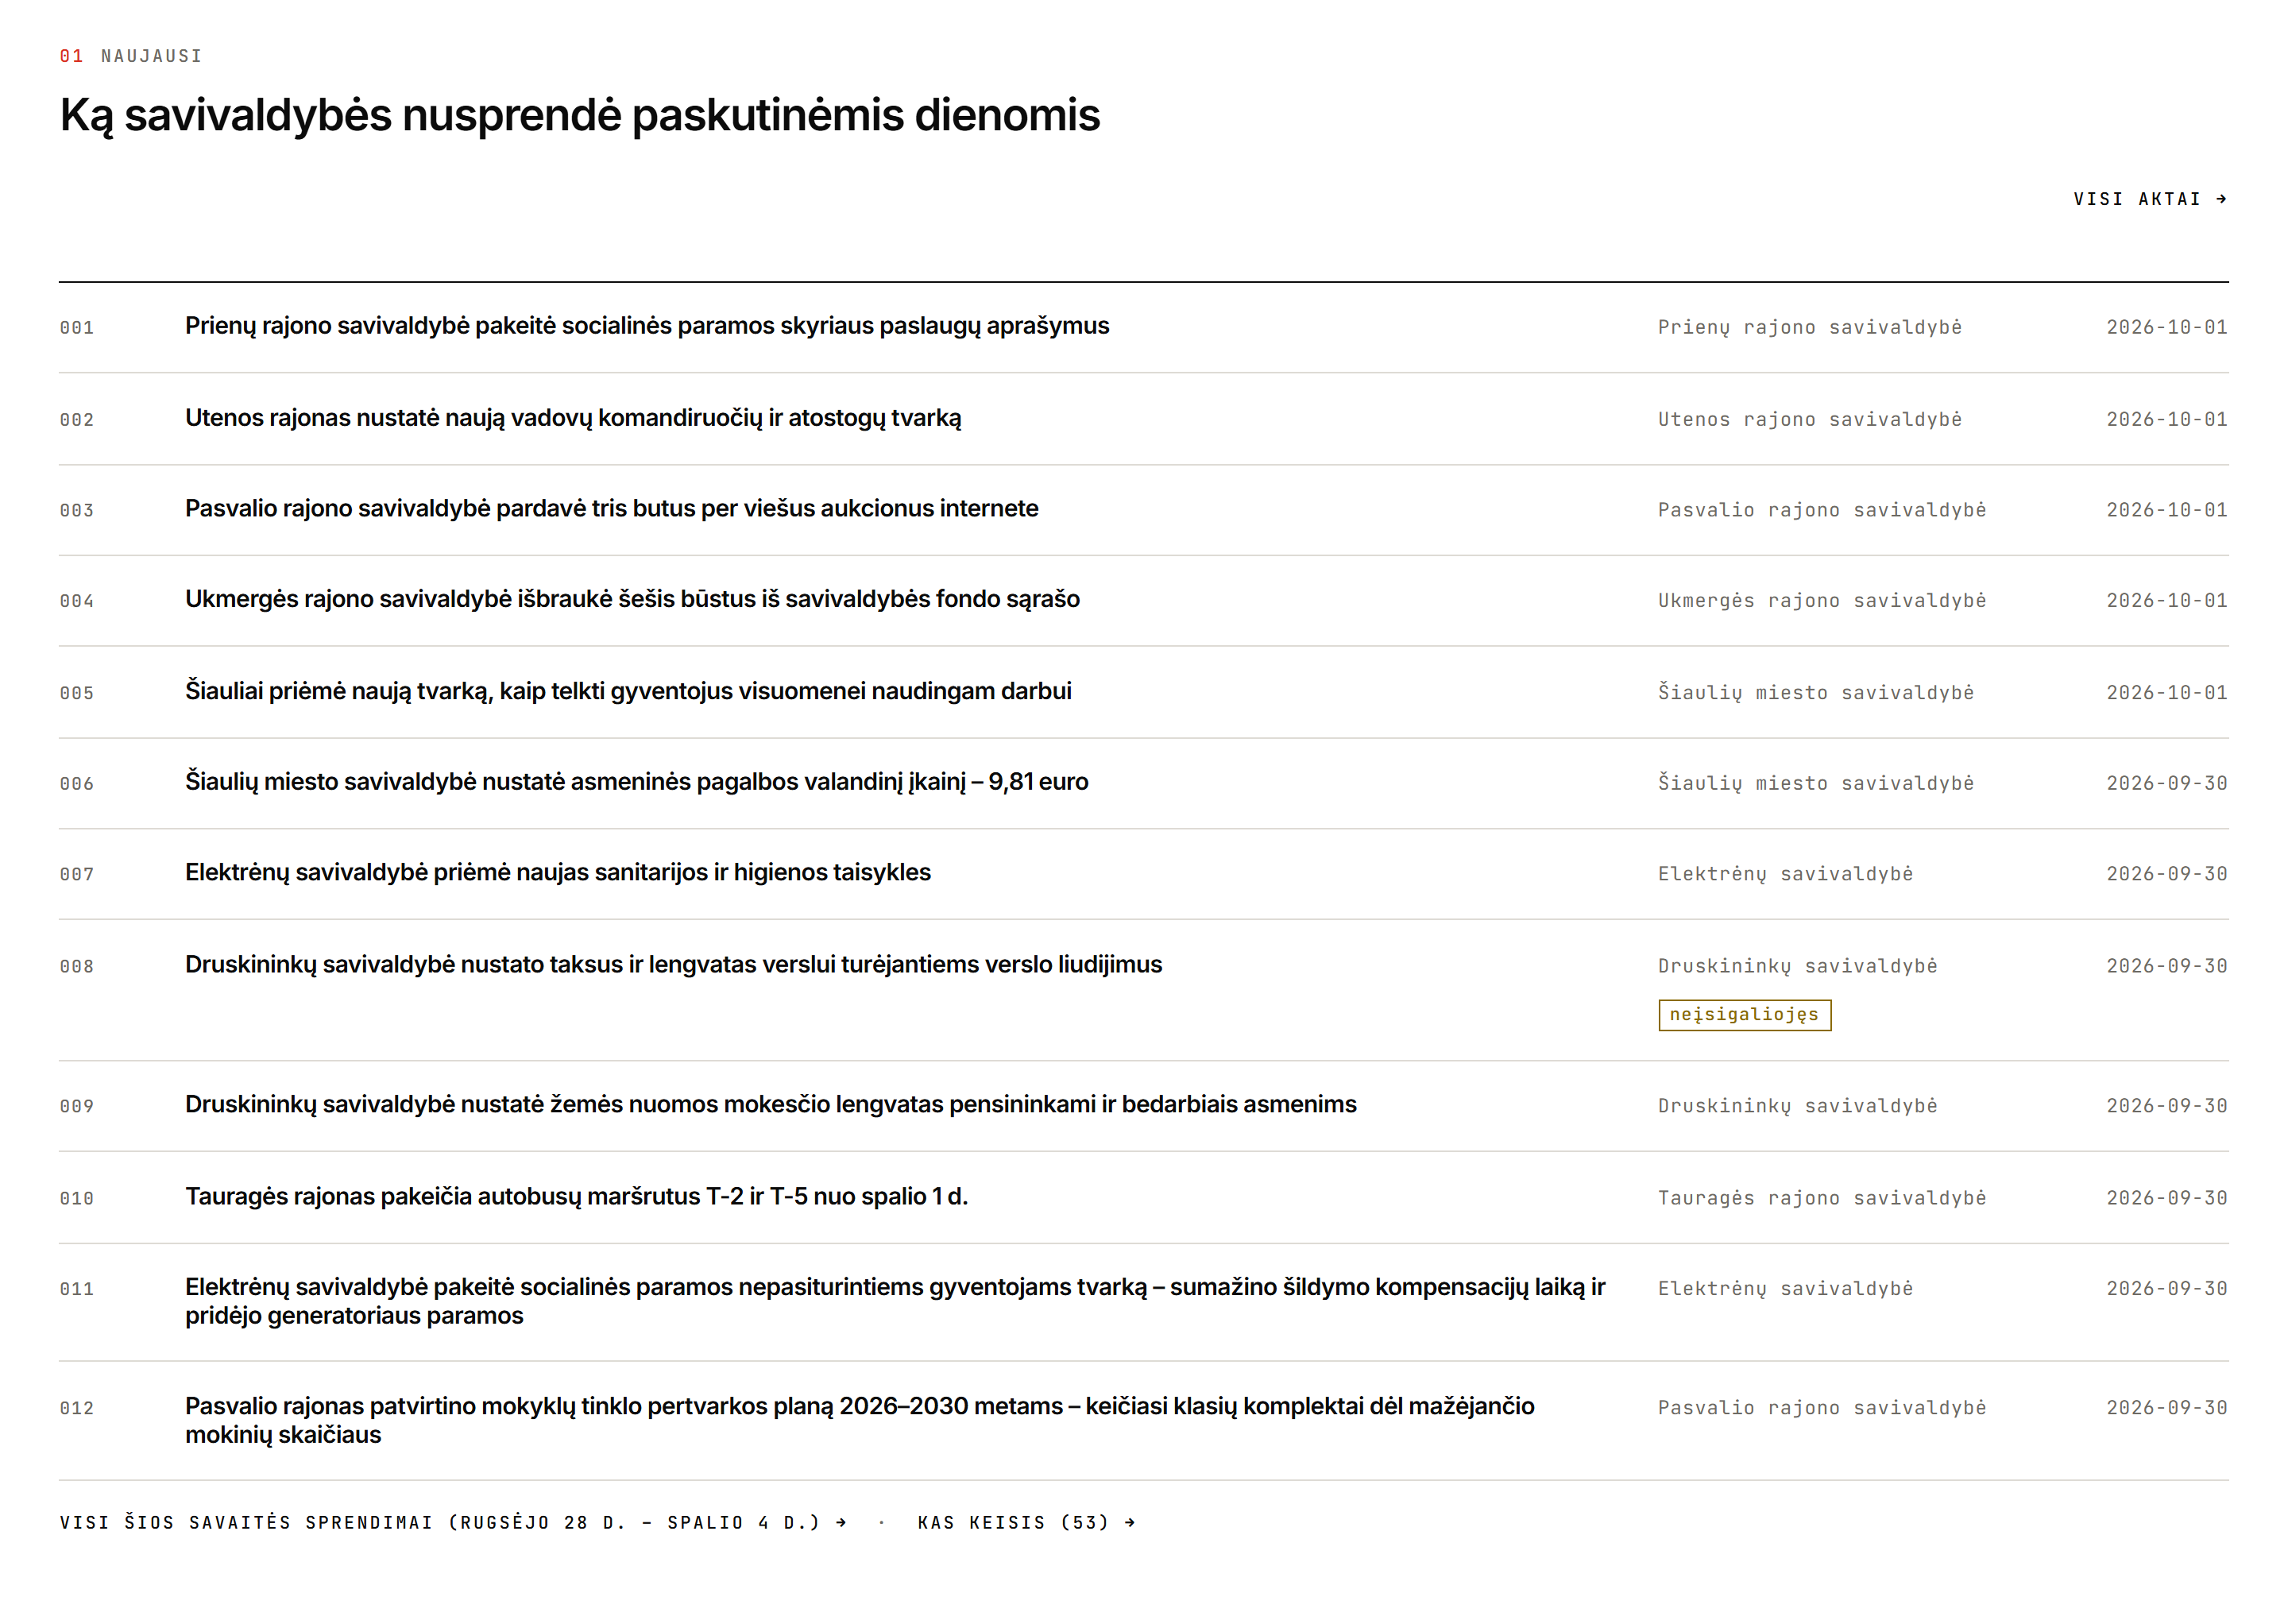Click the 01 NAUJAUSI section label

[131, 56]
